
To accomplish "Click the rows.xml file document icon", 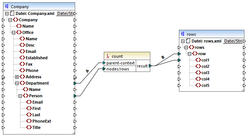I will (x=188, y=41).
